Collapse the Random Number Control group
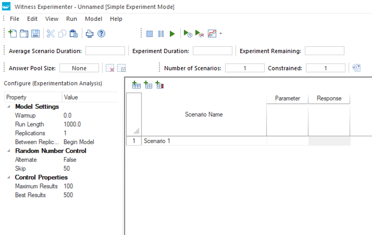This screenshot has width=372, height=235. point(9,151)
